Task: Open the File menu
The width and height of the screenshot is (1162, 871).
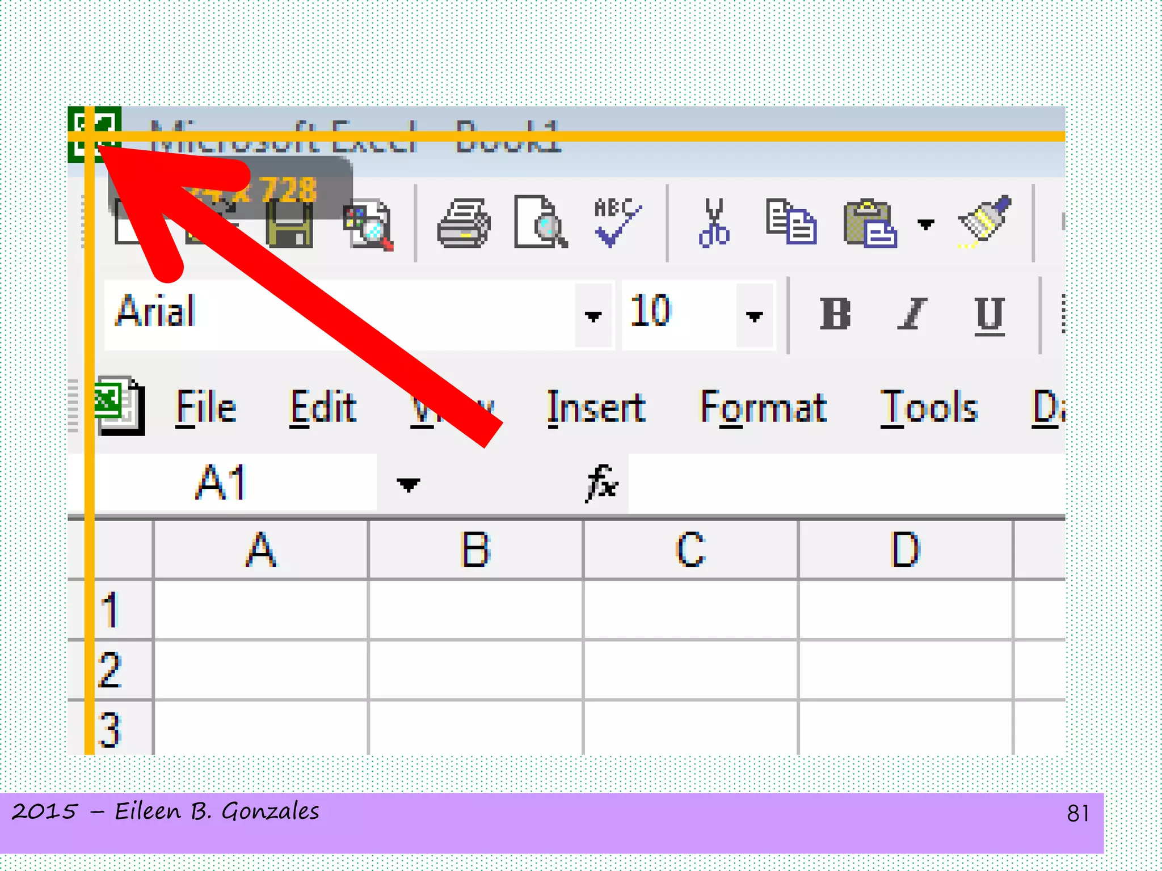Action: [x=205, y=408]
